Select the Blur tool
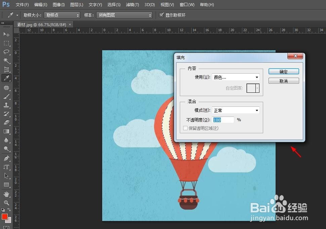The image size is (326, 229). click(6, 140)
